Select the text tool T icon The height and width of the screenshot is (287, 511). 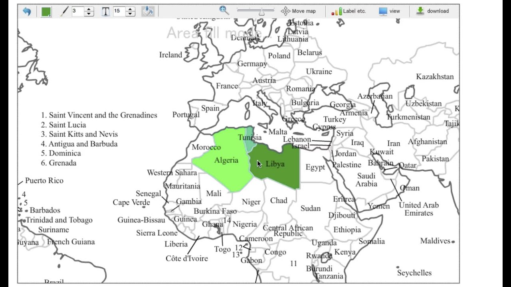coord(105,11)
